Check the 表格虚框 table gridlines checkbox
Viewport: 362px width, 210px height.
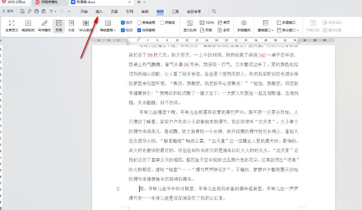tap(139, 23)
